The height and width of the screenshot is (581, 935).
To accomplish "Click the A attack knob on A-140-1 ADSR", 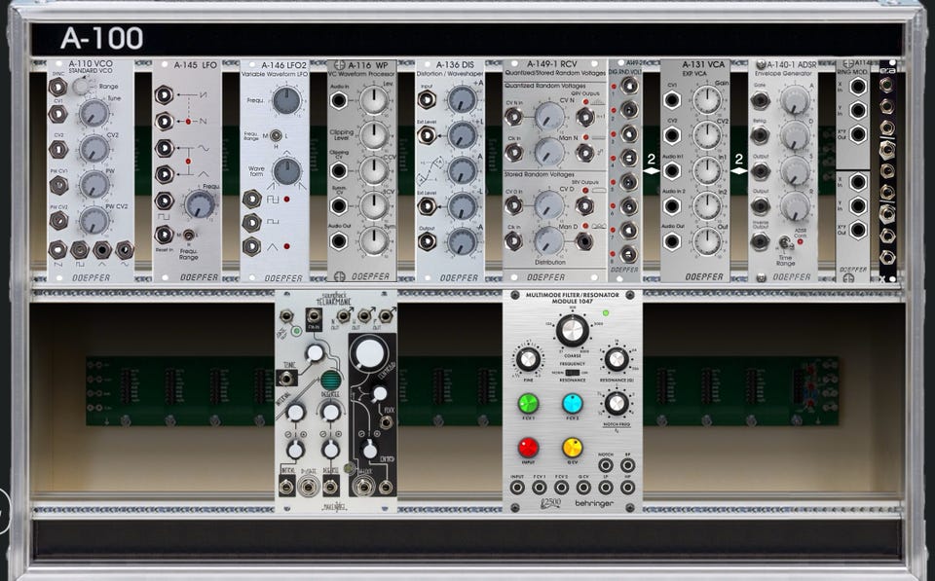I will point(795,100).
